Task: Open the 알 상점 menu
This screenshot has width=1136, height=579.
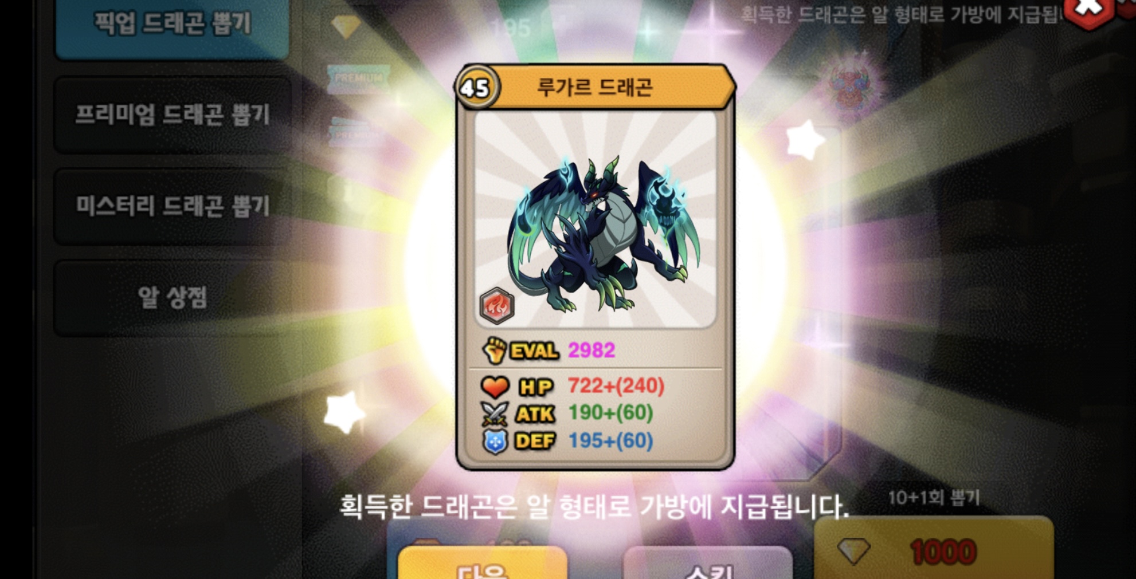Action: pyautogui.click(x=172, y=297)
